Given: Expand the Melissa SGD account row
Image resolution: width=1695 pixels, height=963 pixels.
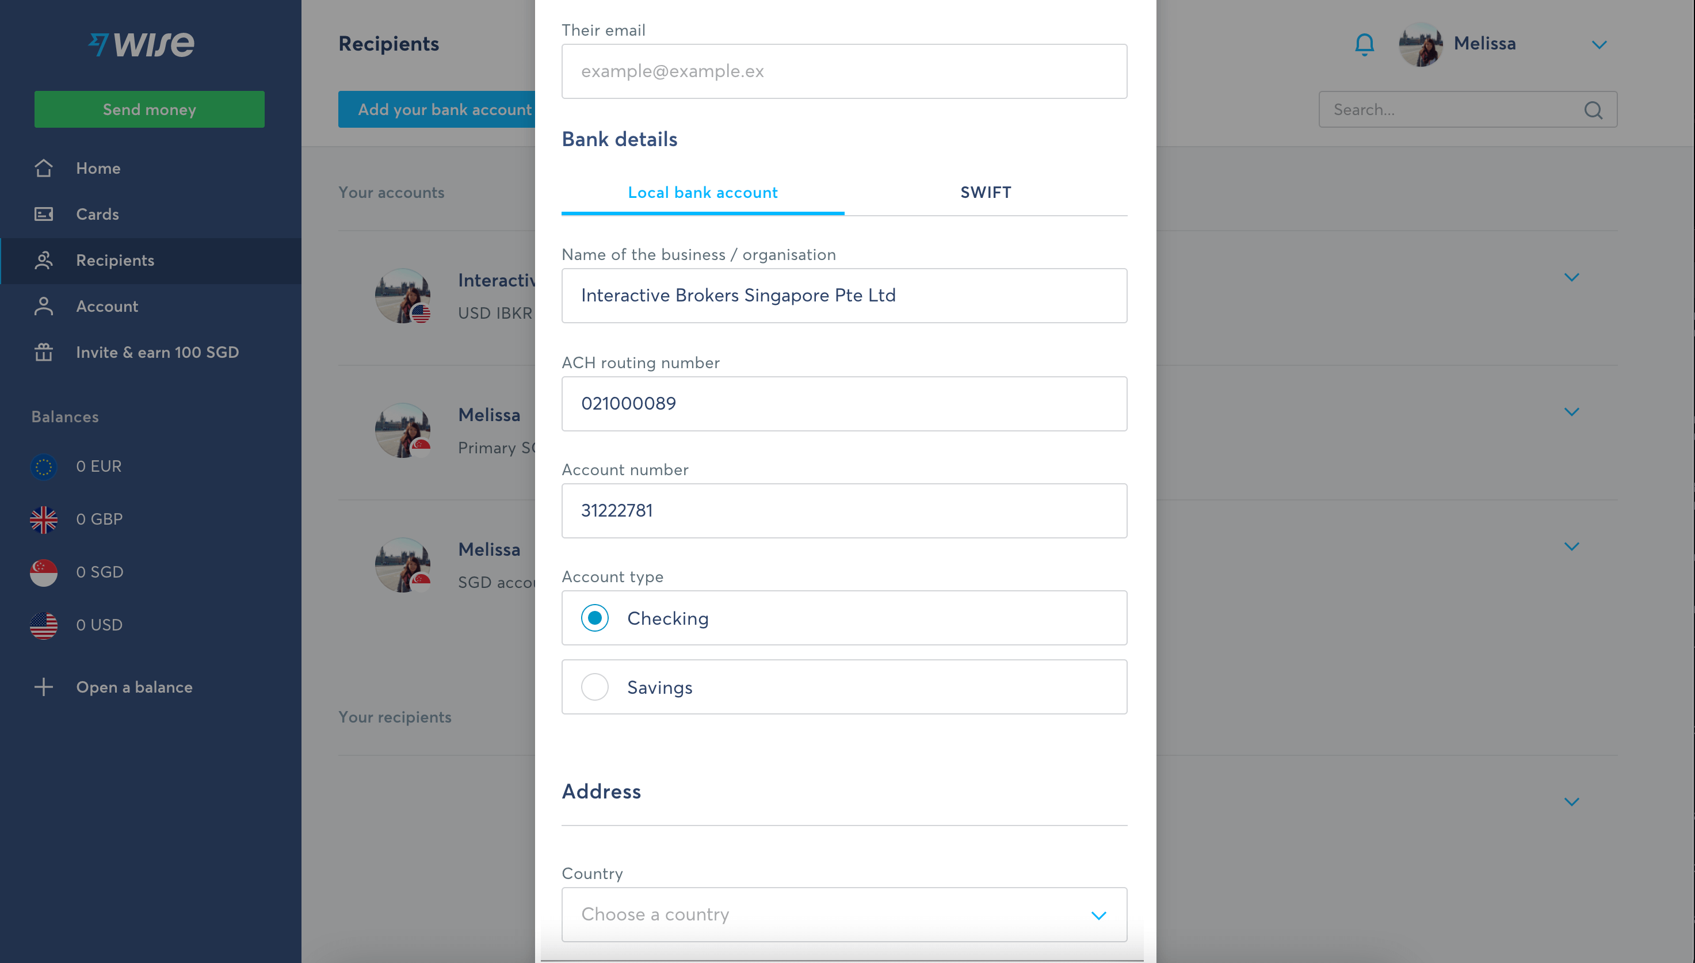Looking at the screenshot, I should [1572, 547].
